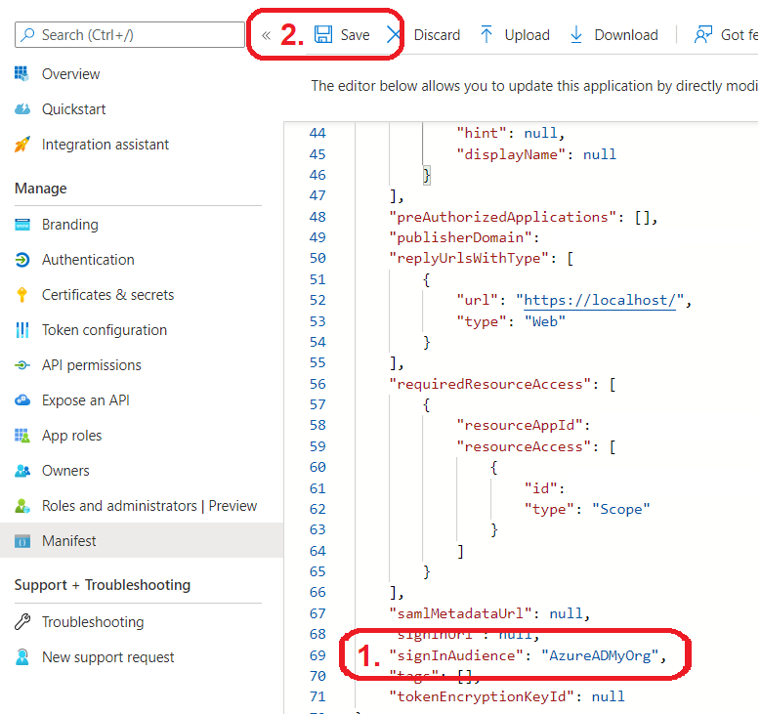Click the Certificates & secrets key icon
The width and height of the screenshot is (761, 714).
(x=22, y=295)
